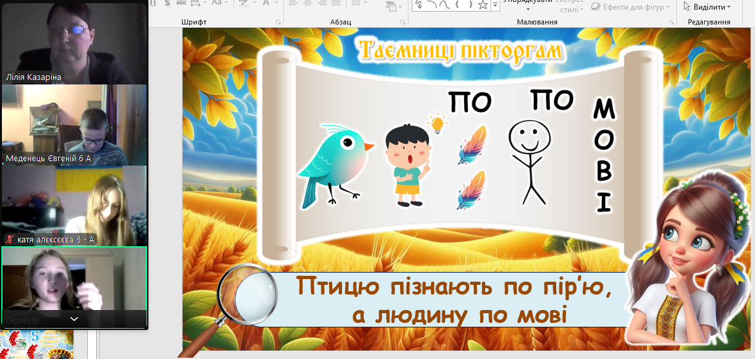The width and height of the screenshot is (755, 359).
Task: Open the Шрифт dialog launcher
Action: coord(278,22)
